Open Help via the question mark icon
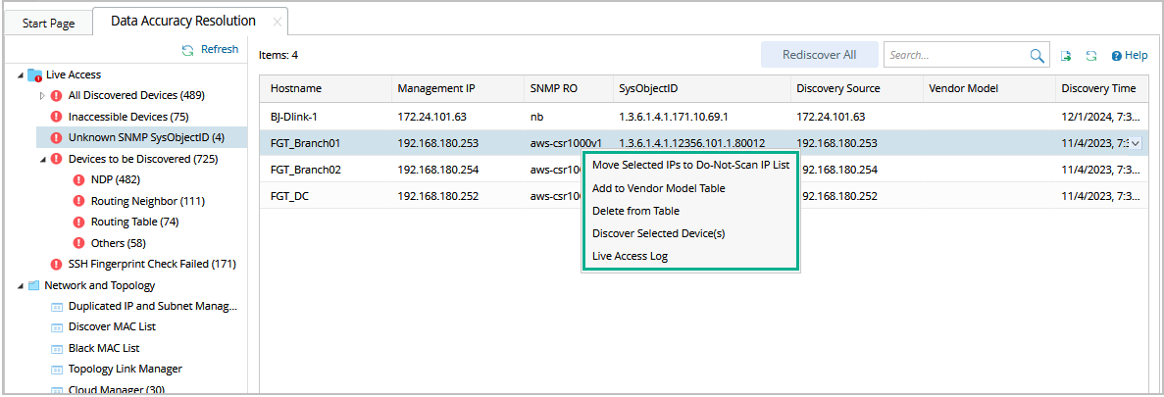Viewport: 1164px width, 397px height. 1116,56
